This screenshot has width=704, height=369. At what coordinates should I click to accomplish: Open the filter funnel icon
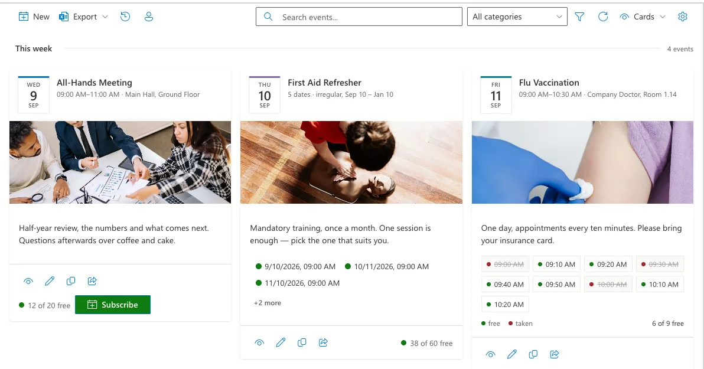click(579, 17)
